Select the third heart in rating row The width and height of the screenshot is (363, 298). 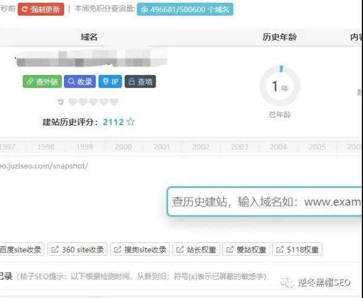click(93, 102)
